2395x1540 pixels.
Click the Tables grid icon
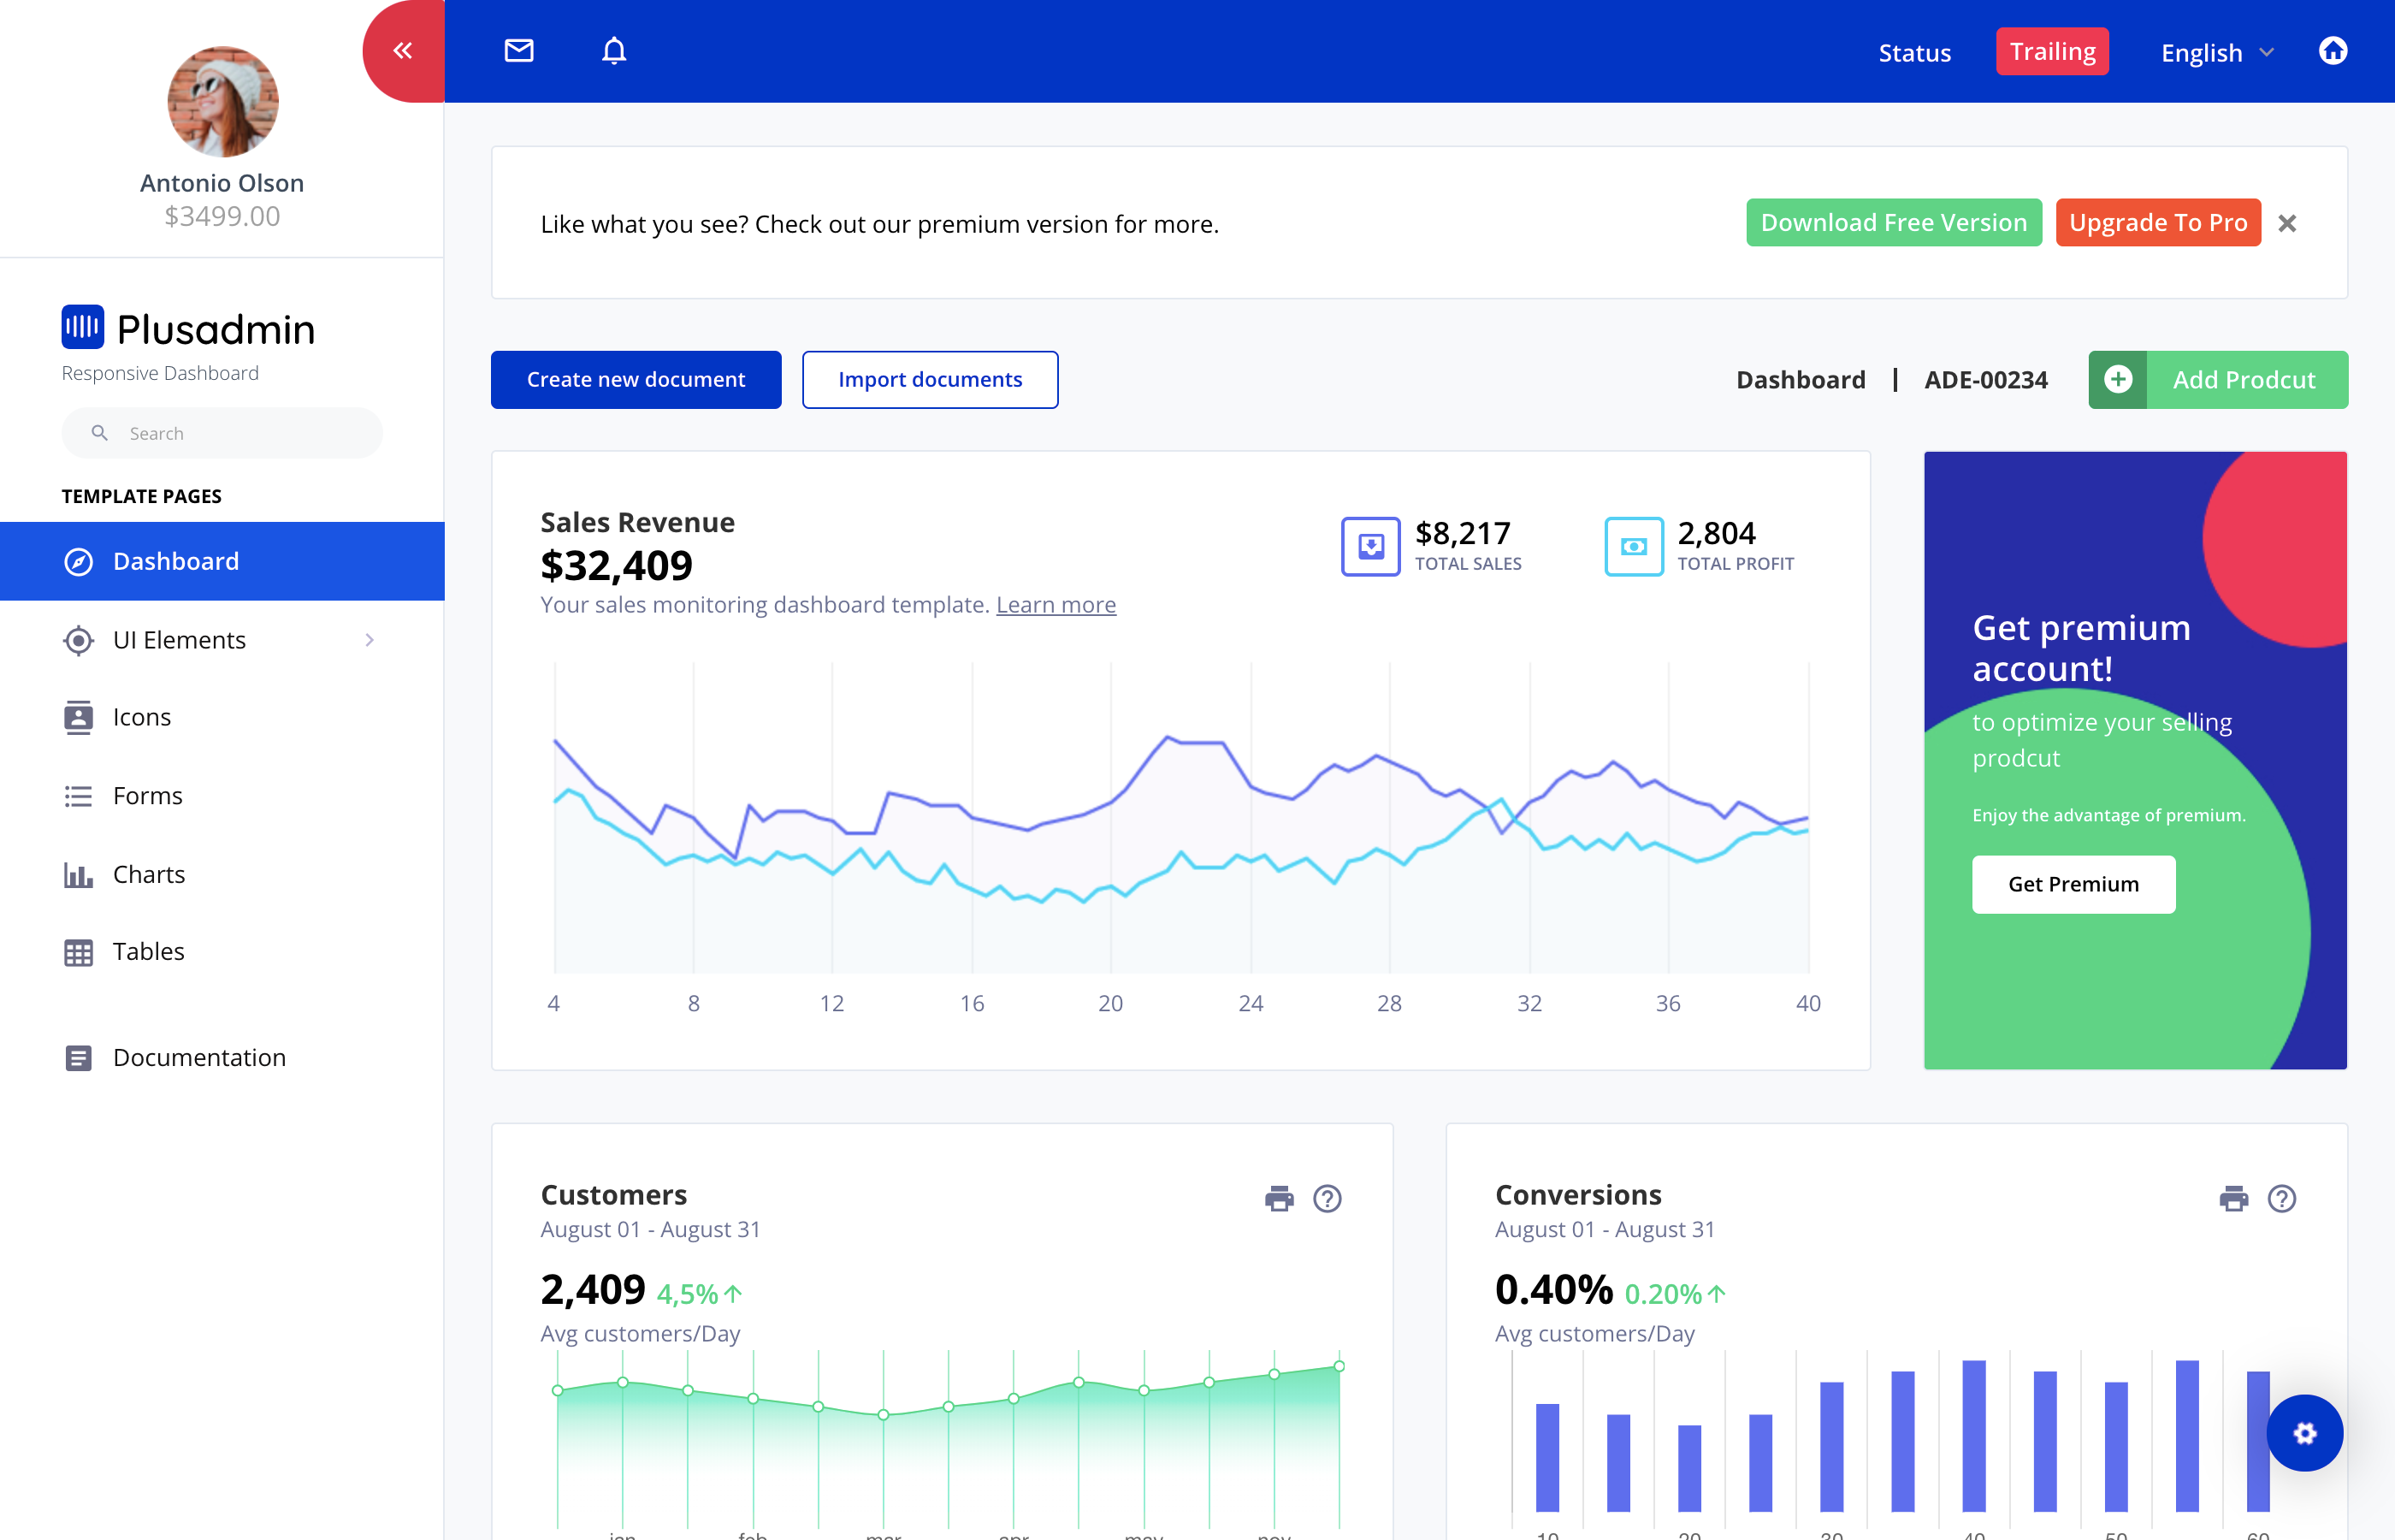pyautogui.click(x=78, y=952)
